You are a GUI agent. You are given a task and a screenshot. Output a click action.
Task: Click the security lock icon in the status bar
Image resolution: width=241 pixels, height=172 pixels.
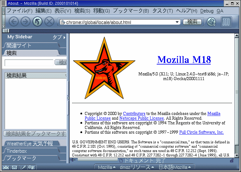coord(232,160)
